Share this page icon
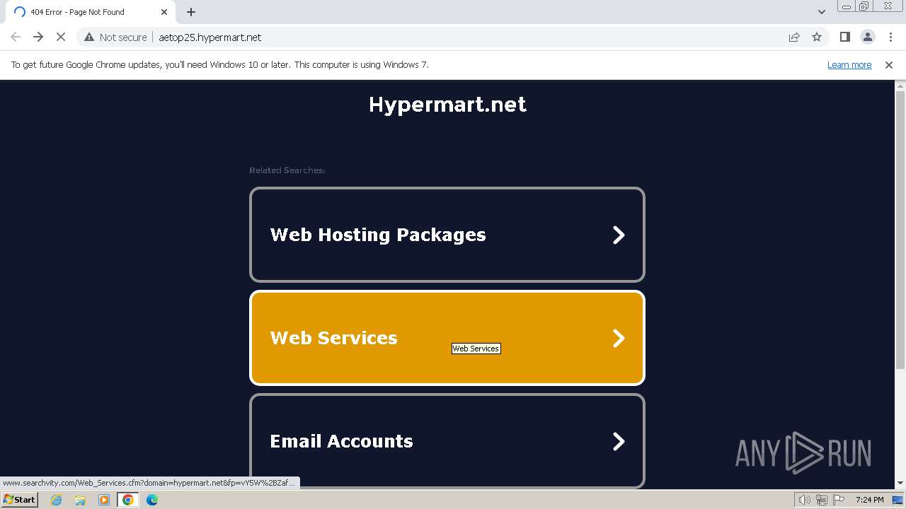 (x=794, y=37)
